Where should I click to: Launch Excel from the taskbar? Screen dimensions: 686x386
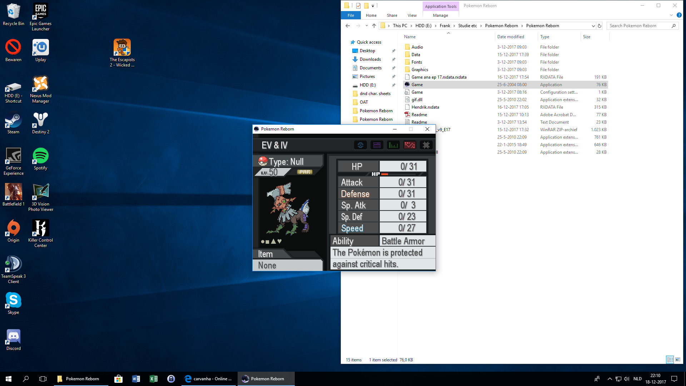tap(154, 379)
